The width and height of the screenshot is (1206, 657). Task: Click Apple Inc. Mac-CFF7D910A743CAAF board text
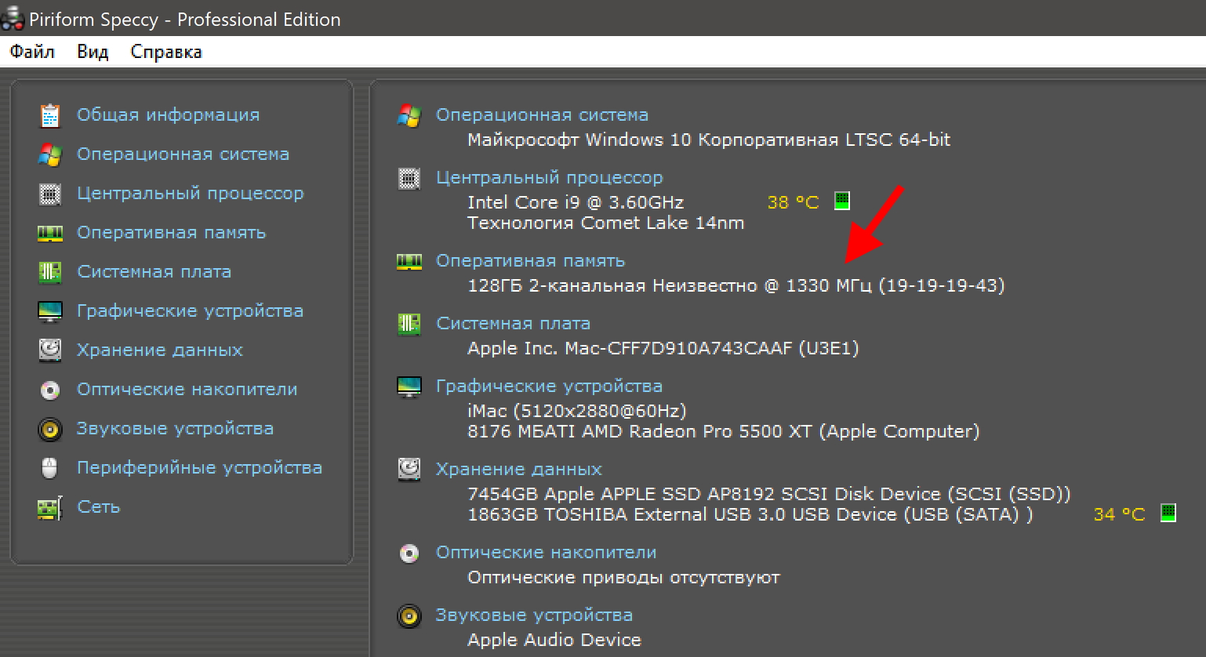(x=663, y=348)
